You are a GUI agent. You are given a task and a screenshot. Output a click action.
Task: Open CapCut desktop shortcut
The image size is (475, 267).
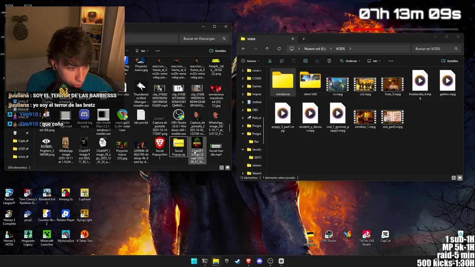pyautogui.click(x=385, y=237)
